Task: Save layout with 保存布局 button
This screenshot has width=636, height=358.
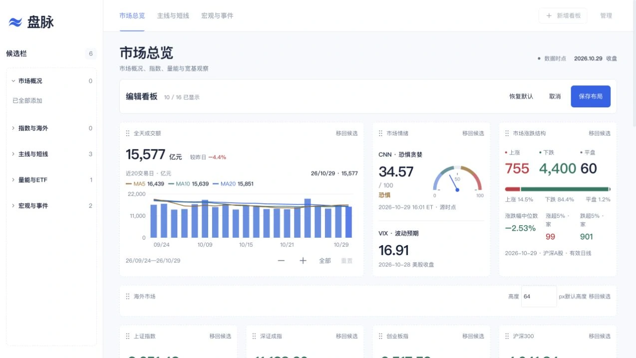Action: coord(591,96)
